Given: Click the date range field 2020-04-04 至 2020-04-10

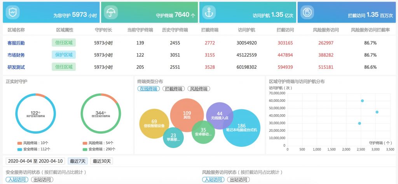Looking at the screenshot, I should tap(35, 161).
